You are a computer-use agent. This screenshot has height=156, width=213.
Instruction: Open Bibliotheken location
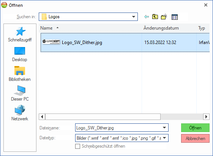[20, 74]
